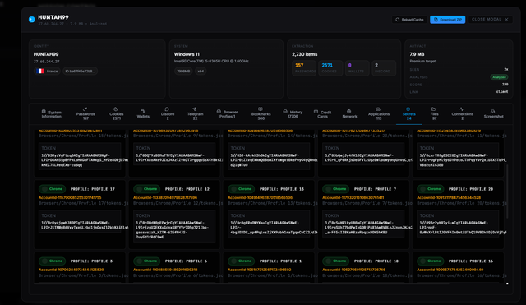Click the green Analyzed badge
This screenshot has width=526, height=305.
tap(499, 77)
